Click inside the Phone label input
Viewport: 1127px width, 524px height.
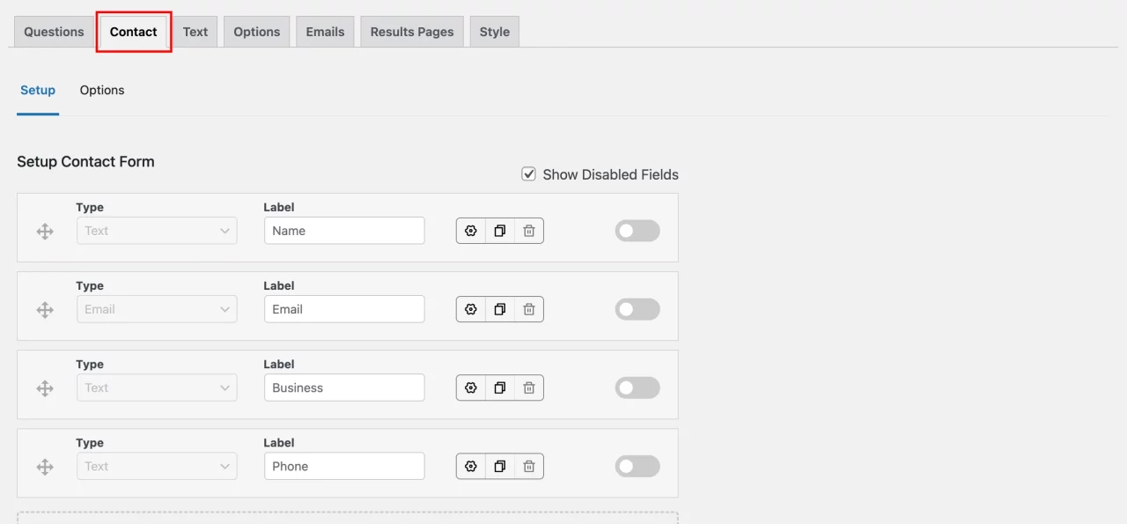coord(343,465)
